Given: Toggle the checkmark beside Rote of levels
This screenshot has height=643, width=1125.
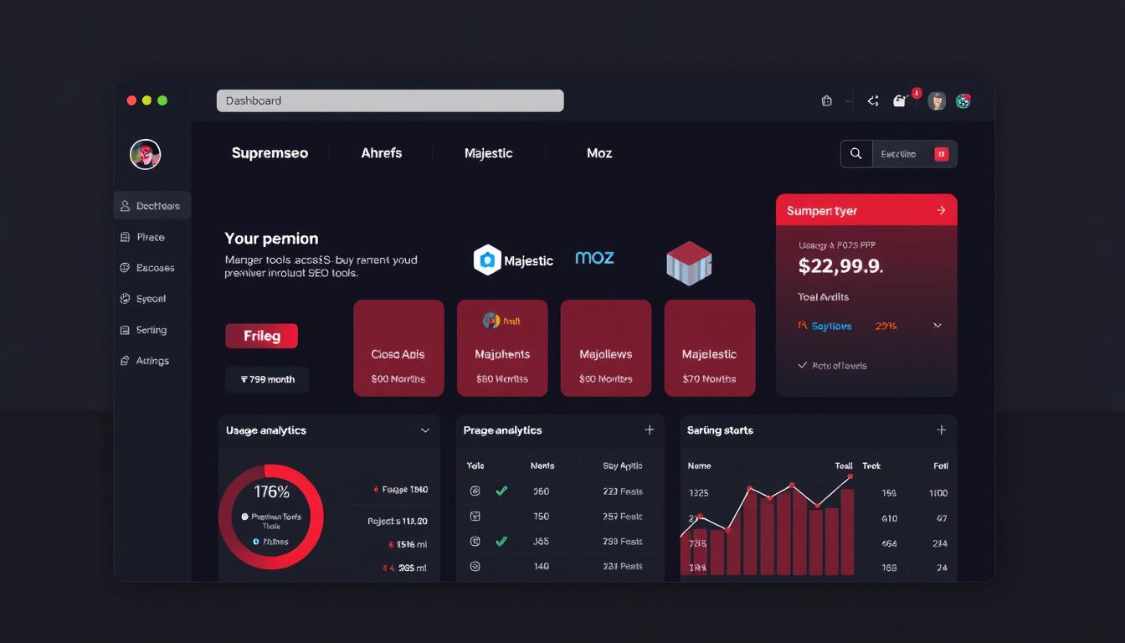Looking at the screenshot, I should click(x=803, y=365).
